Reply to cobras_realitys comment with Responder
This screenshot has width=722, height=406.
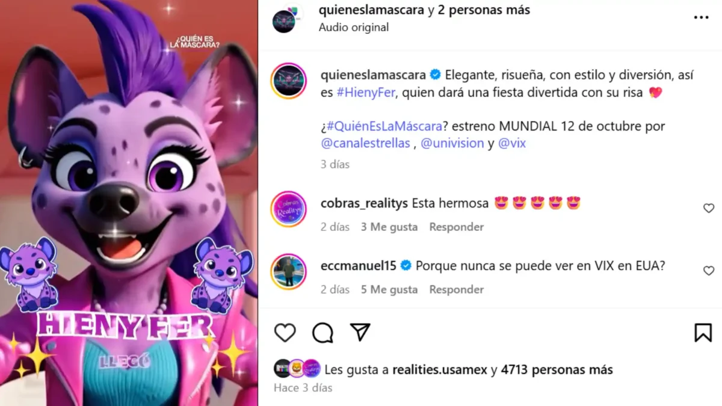tap(456, 227)
